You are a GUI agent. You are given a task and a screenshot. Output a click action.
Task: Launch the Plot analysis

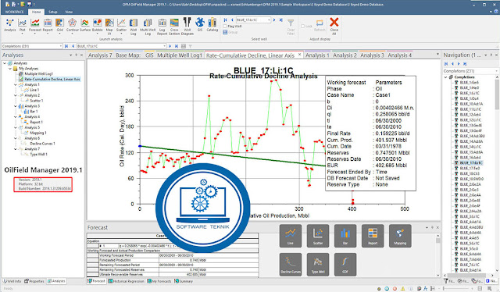[23, 25]
